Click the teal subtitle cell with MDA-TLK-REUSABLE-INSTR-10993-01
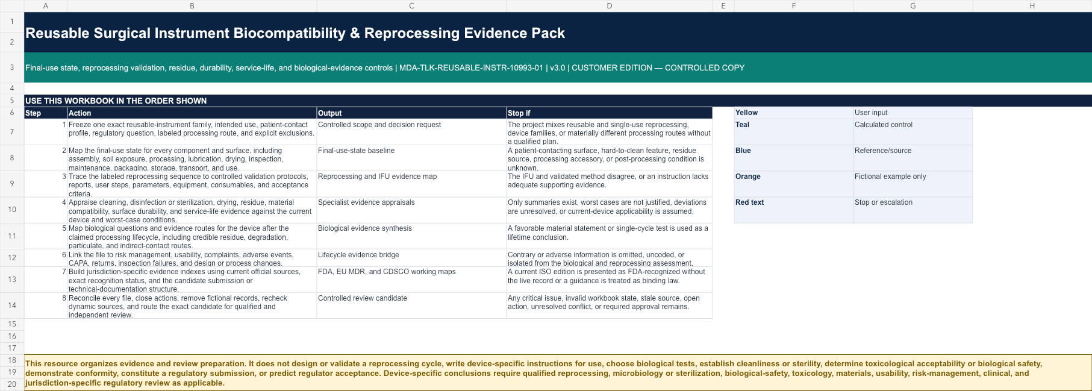 coord(558,67)
